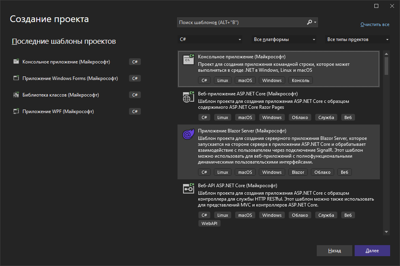Click the Blazor tag on the Blazor Server template

298,172
